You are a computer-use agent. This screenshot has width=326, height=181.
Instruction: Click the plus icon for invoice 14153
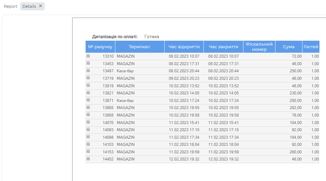[x=88, y=151]
